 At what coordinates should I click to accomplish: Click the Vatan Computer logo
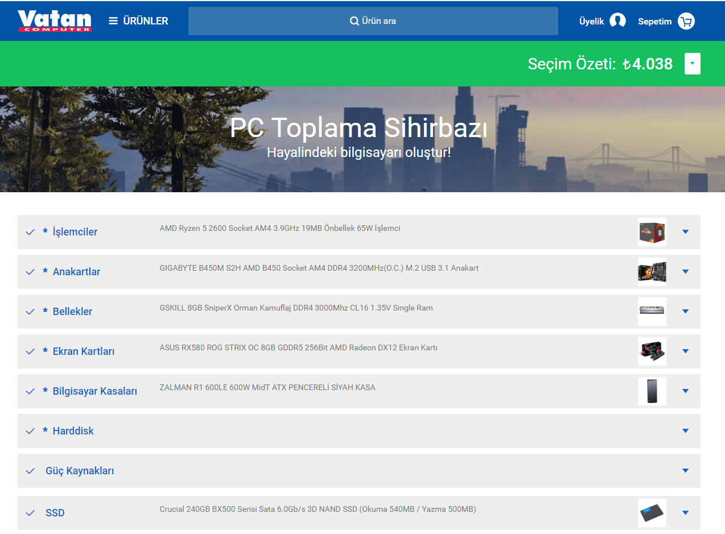(x=55, y=21)
